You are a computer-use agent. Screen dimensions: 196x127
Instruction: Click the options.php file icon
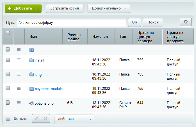[x=31, y=103]
